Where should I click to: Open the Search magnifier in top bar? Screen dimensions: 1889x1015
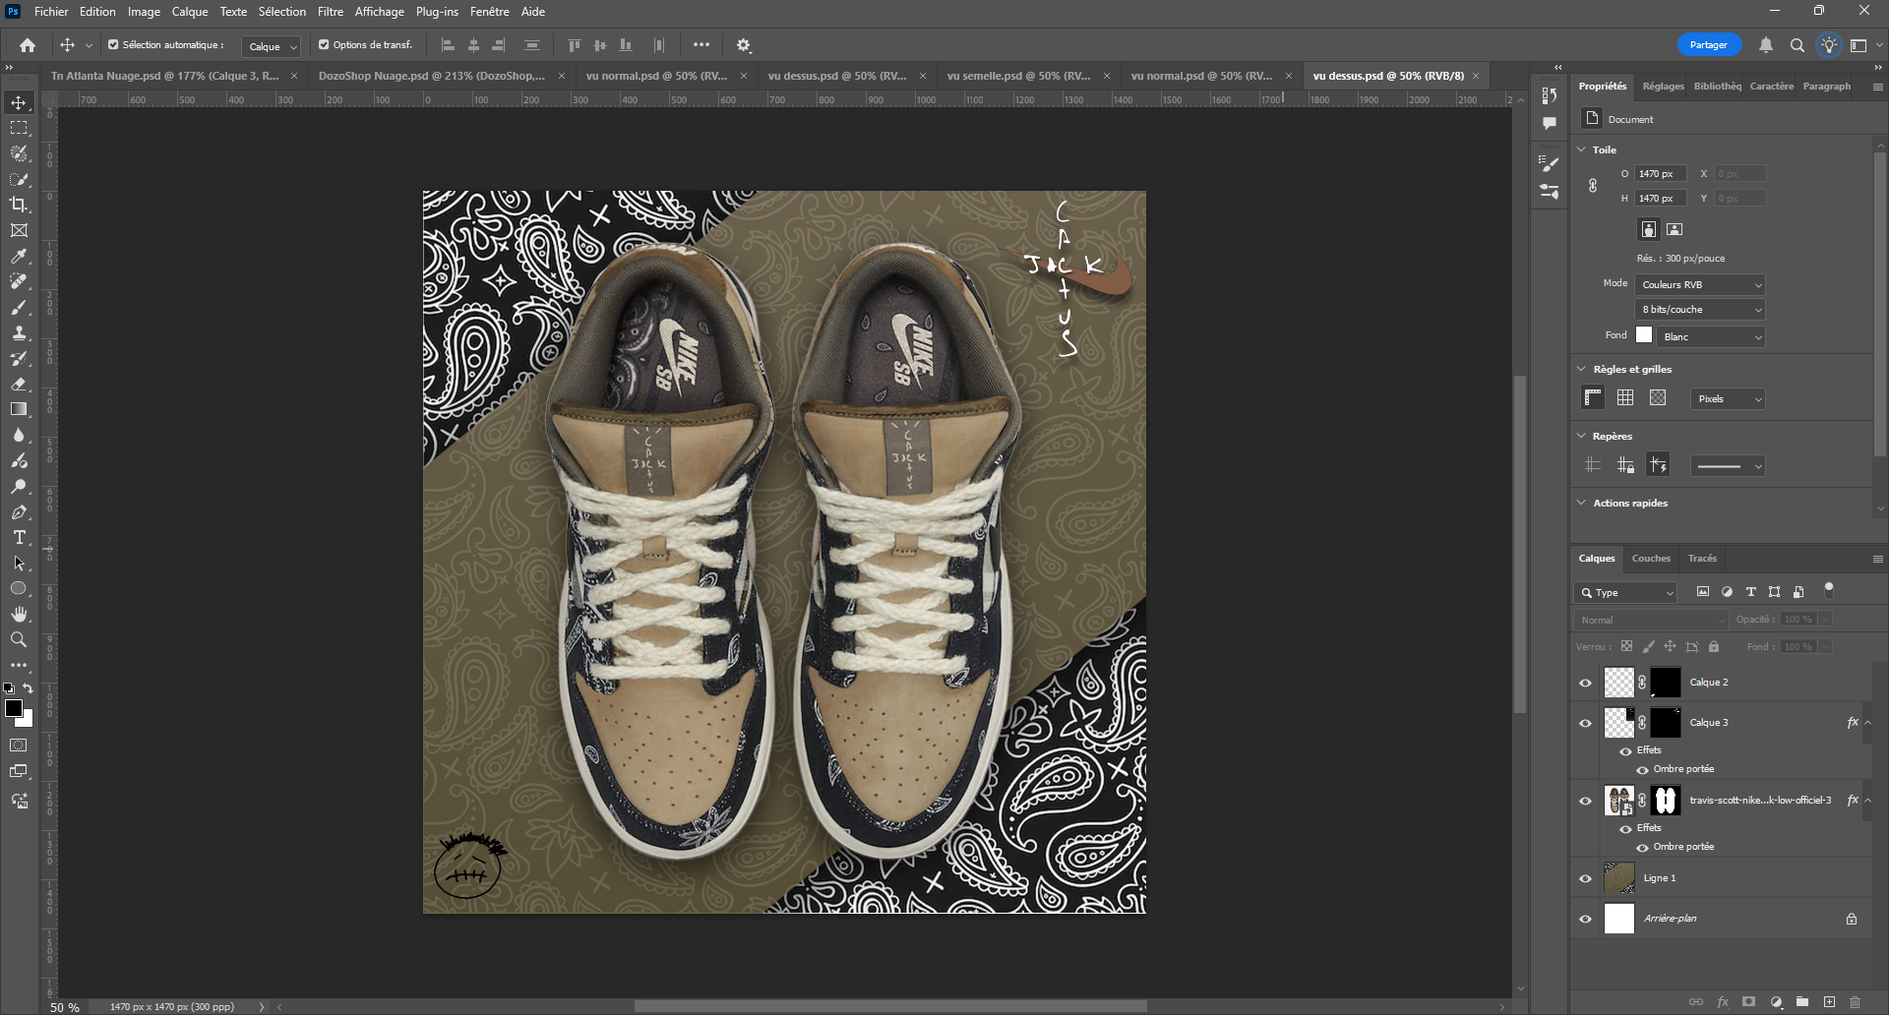tap(1798, 45)
